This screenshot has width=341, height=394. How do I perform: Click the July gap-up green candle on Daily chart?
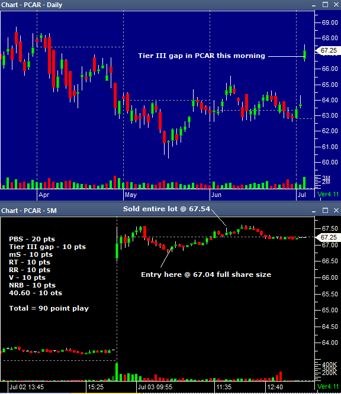[304, 54]
